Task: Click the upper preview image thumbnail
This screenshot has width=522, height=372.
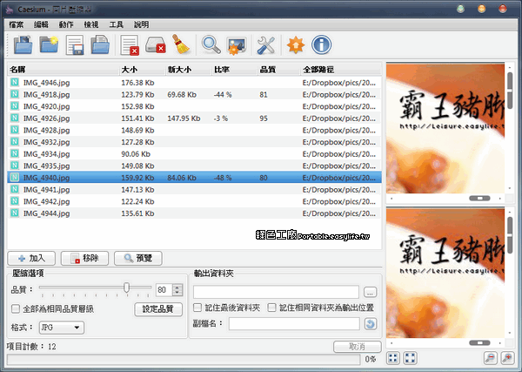Action: [445, 129]
